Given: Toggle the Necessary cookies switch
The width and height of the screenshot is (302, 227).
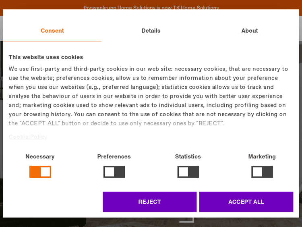Looking at the screenshot, I should 40,172.
